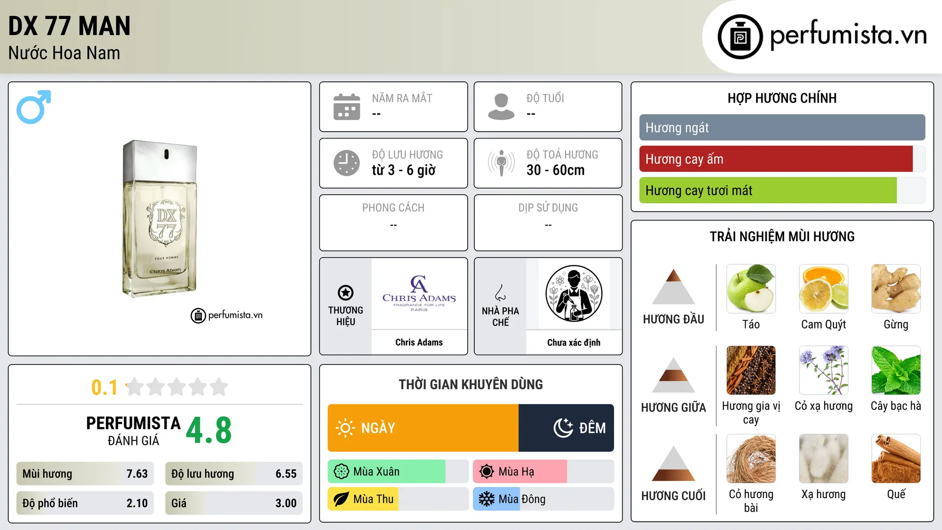Screen dimensions: 942x530
Task: Select the Cam Quýt citrus note image
Action: tap(824, 288)
